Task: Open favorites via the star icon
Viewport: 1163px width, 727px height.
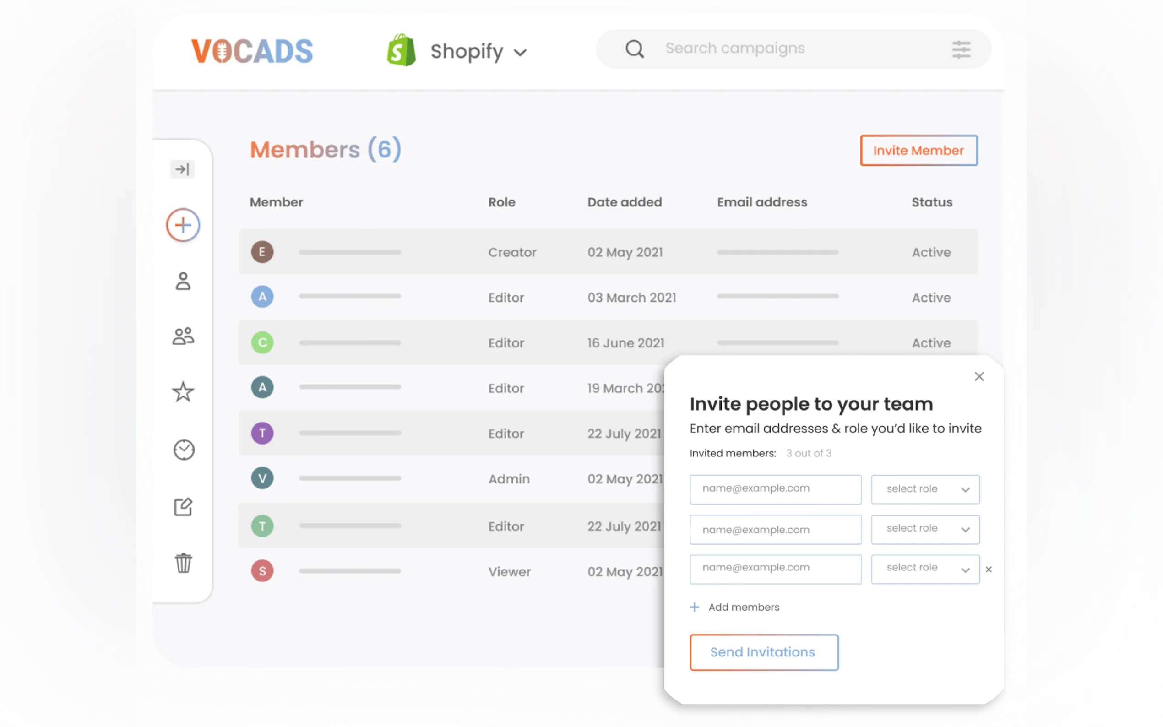Action: (183, 392)
